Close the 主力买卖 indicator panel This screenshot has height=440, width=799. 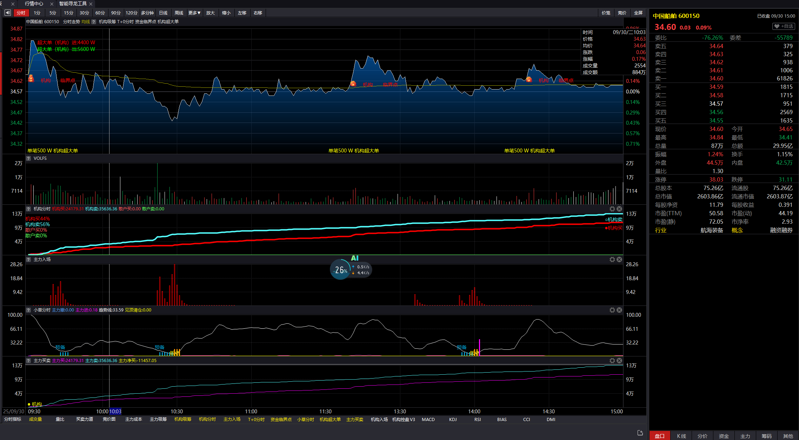click(619, 361)
